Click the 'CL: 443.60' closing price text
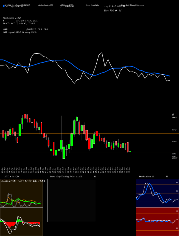The width and height of the screenshot is (179, 236). point(67,6)
